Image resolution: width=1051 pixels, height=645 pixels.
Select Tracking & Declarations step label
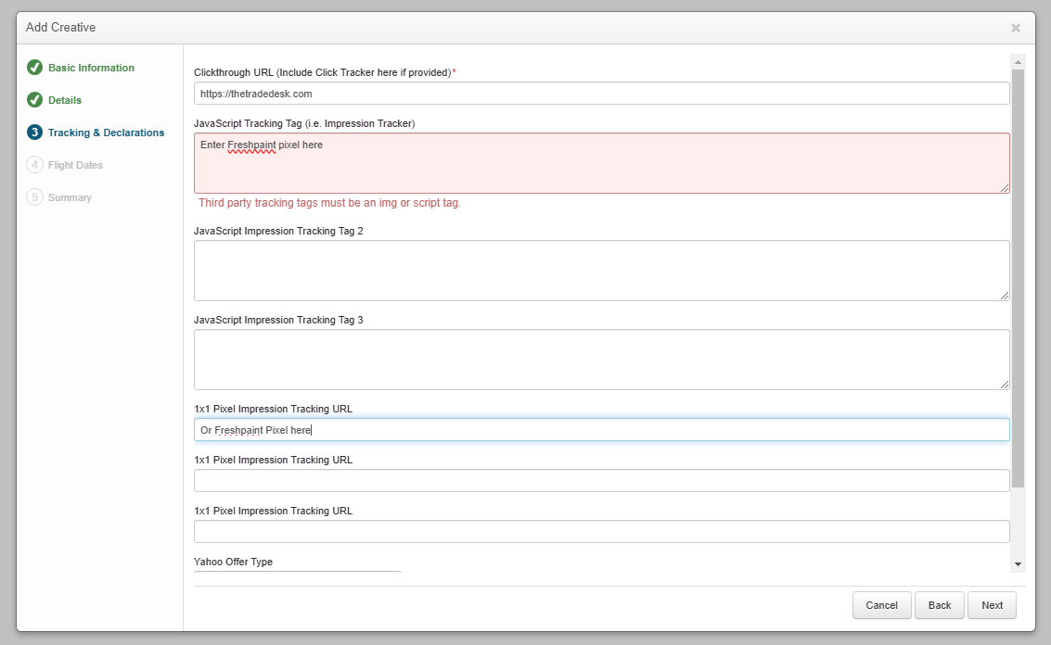pos(106,133)
